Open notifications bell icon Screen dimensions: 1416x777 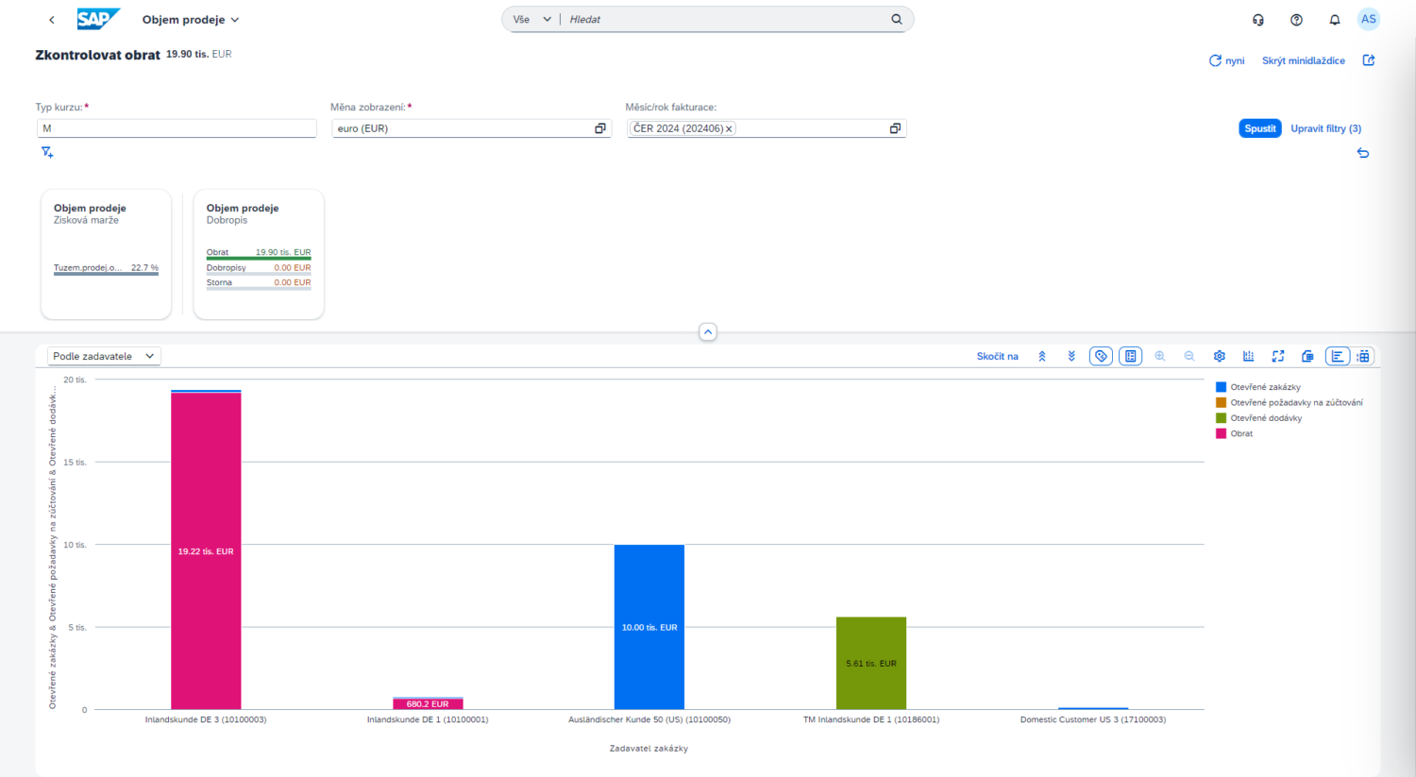point(1334,20)
